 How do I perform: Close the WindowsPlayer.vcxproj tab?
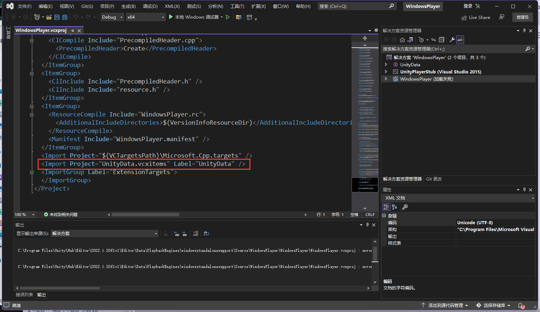click(79, 31)
